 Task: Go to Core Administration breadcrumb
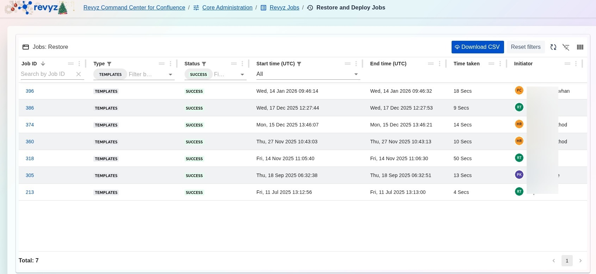pyautogui.click(x=227, y=8)
